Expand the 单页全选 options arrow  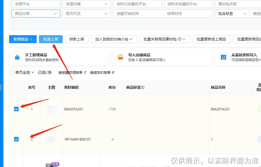point(33,72)
